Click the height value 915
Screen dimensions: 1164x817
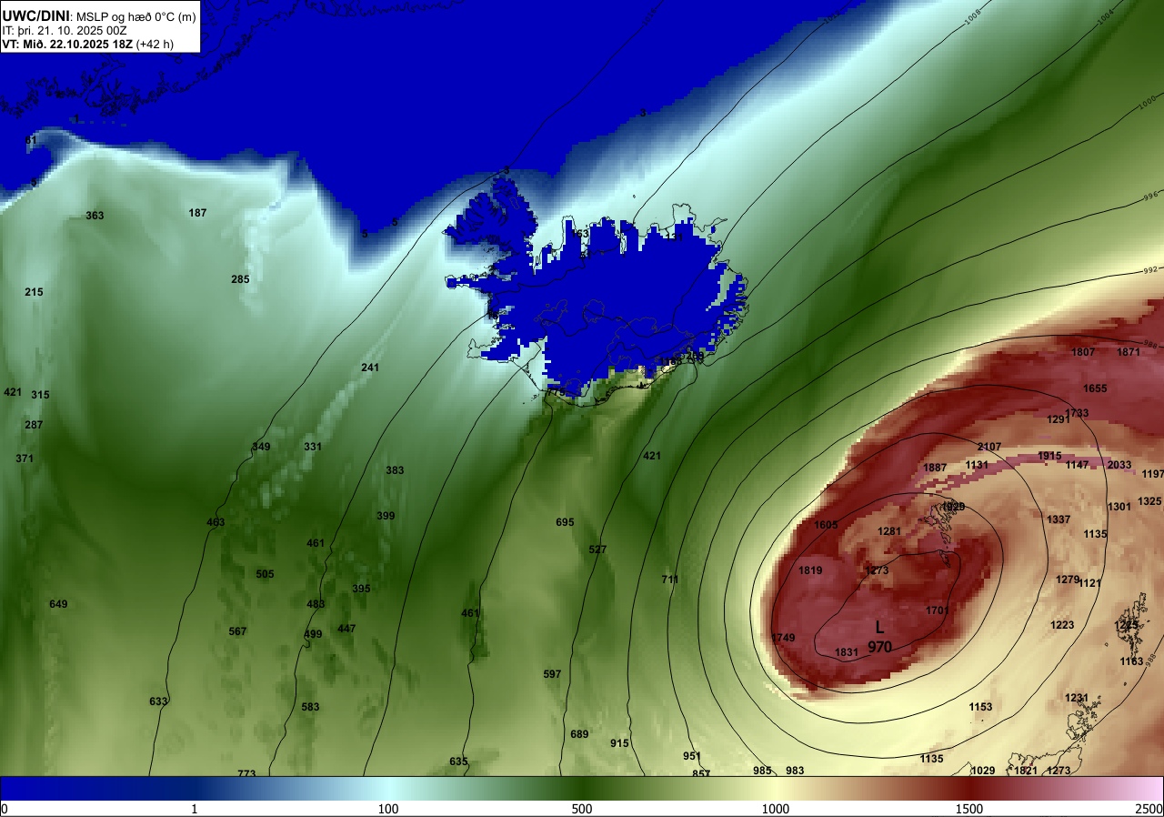[619, 743]
